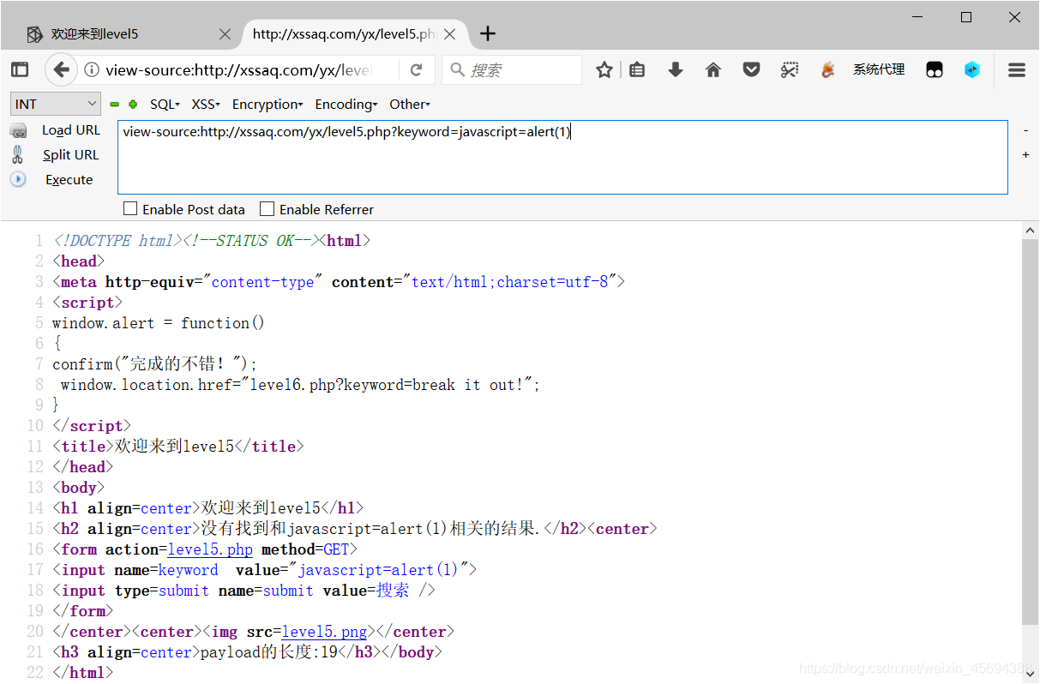
Task: Enable Post data checkbox
Action: coord(130,208)
